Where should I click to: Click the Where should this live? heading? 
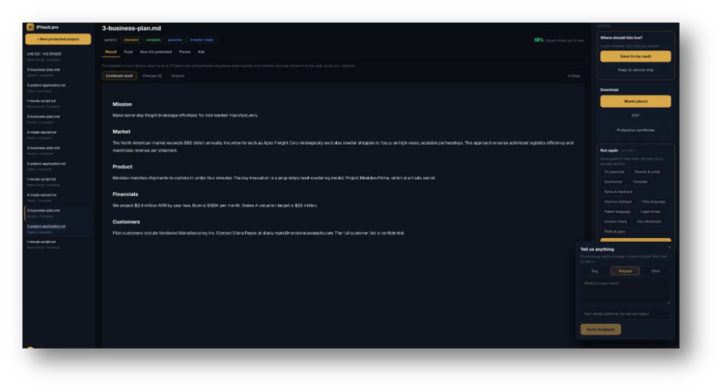pyautogui.click(x=621, y=38)
